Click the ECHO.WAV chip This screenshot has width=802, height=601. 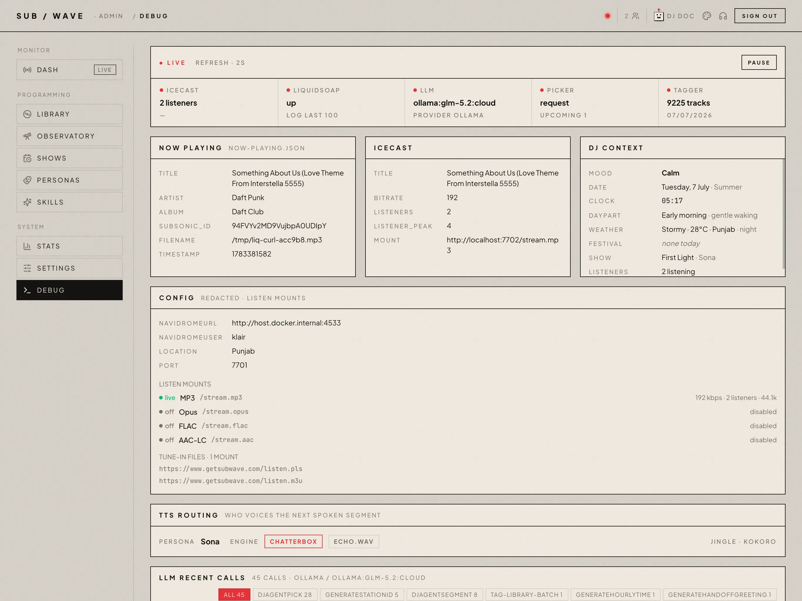pyautogui.click(x=353, y=541)
